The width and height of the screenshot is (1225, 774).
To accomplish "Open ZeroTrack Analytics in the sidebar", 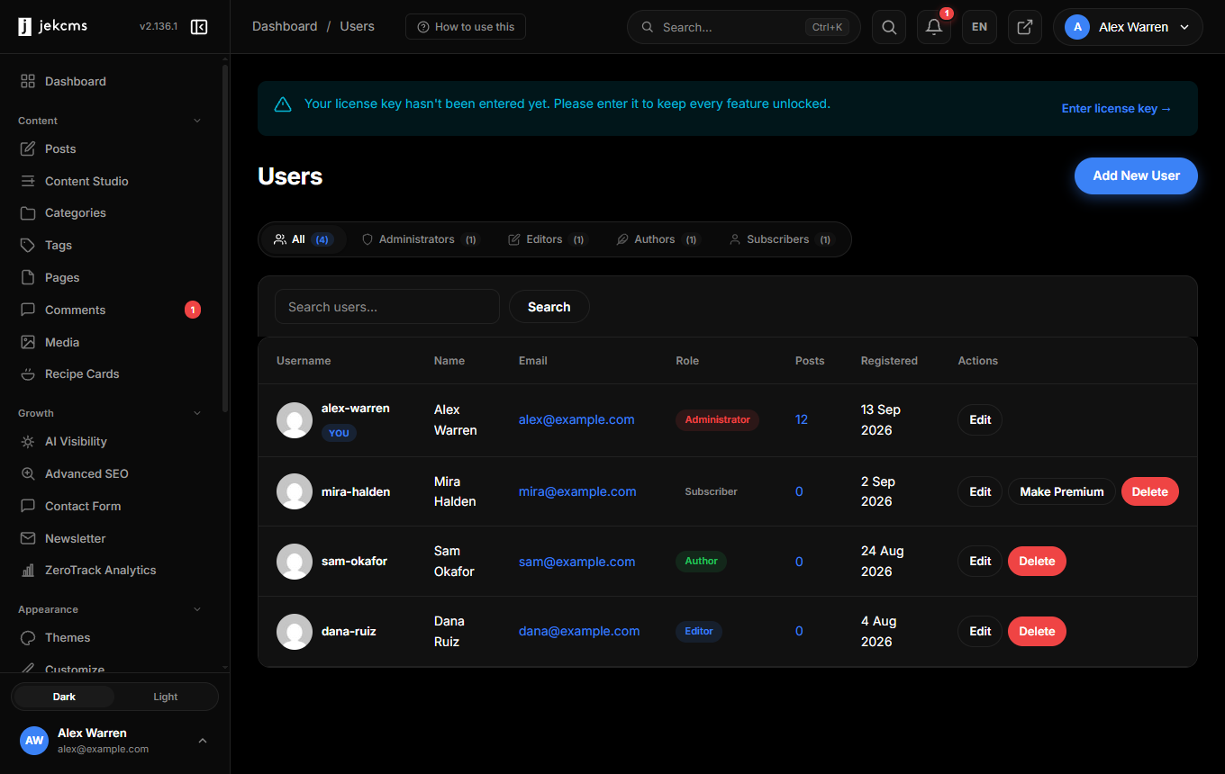I will coord(114,570).
